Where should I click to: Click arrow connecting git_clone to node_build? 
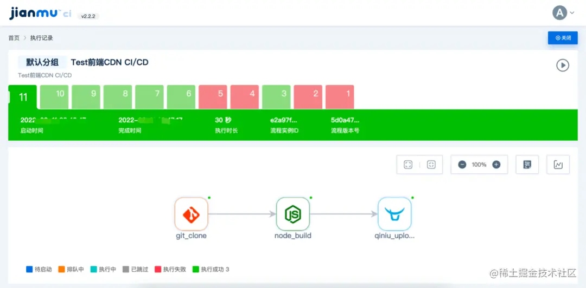[x=242, y=214]
